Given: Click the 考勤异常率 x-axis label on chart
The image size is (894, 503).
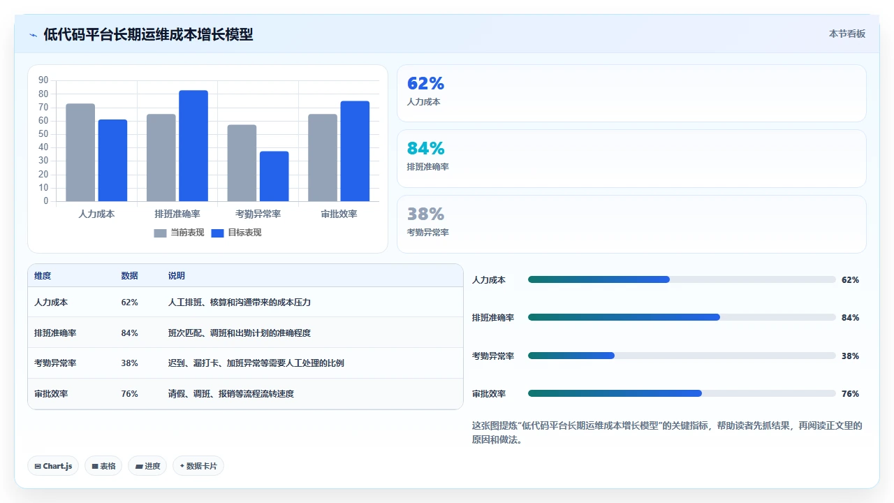Looking at the screenshot, I should [258, 214].
